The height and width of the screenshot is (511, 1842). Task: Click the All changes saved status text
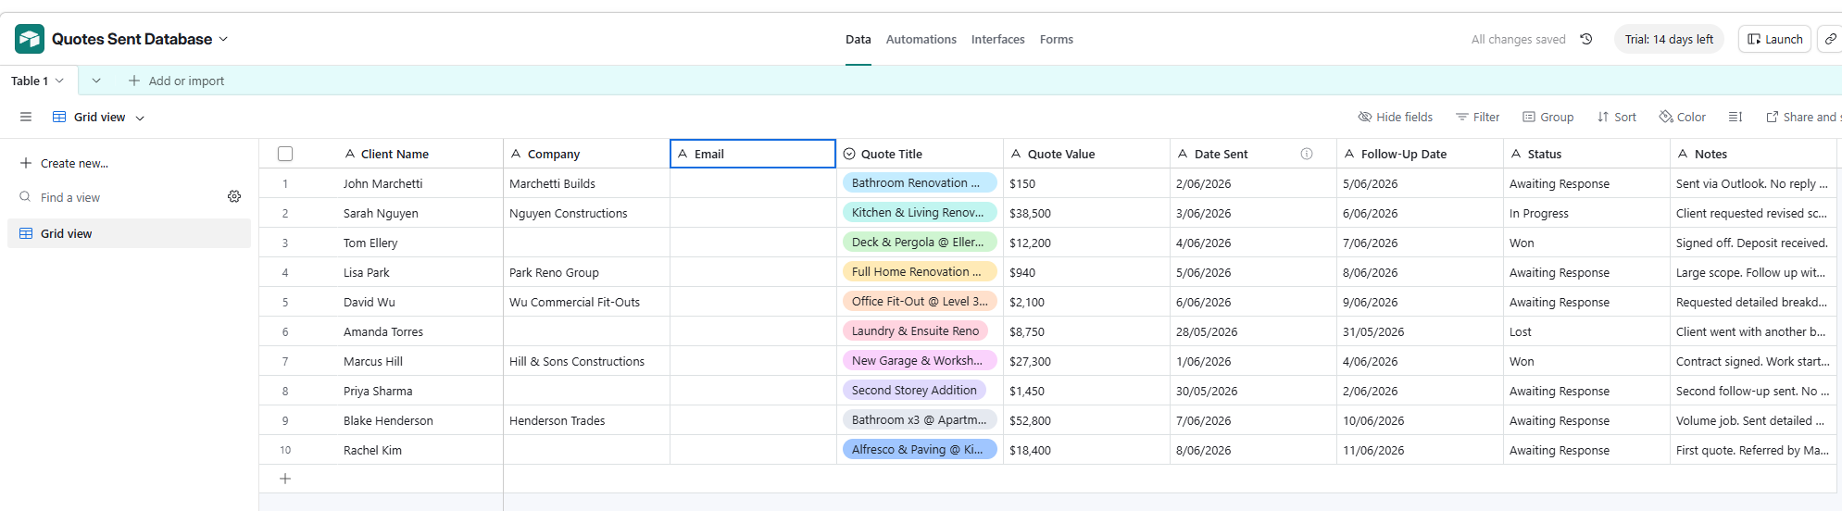(x=1518, y=39)
